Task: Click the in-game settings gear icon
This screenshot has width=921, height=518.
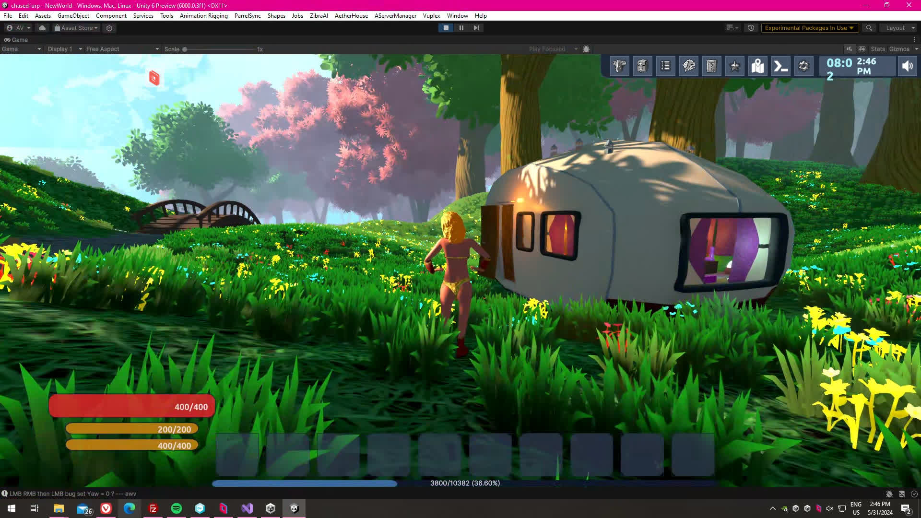Action: point(803,66)
